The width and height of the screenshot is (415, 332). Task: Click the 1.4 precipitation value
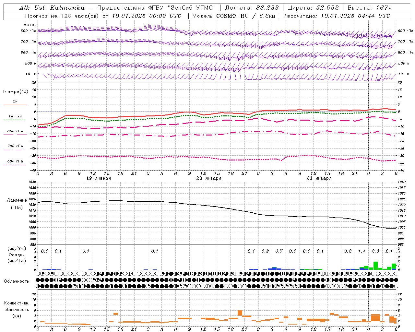point(362,251)
